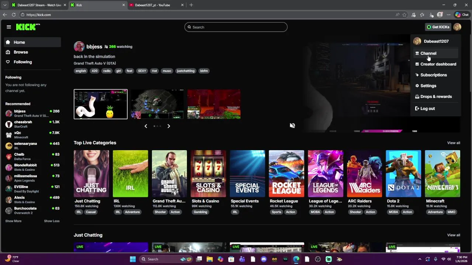Open Just Chatting category card
472x265 pixels.
[x=91, y=174]
